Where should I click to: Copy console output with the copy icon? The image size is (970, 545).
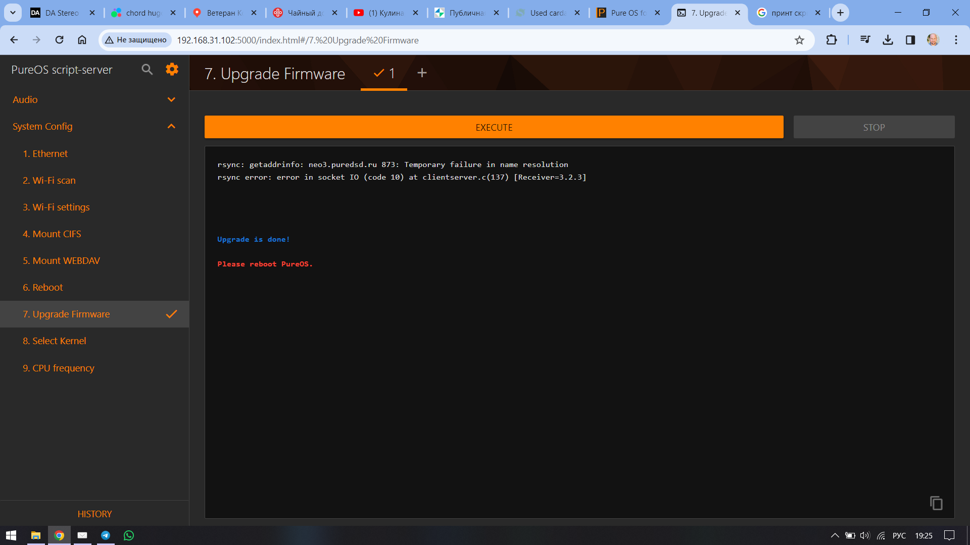936,503
